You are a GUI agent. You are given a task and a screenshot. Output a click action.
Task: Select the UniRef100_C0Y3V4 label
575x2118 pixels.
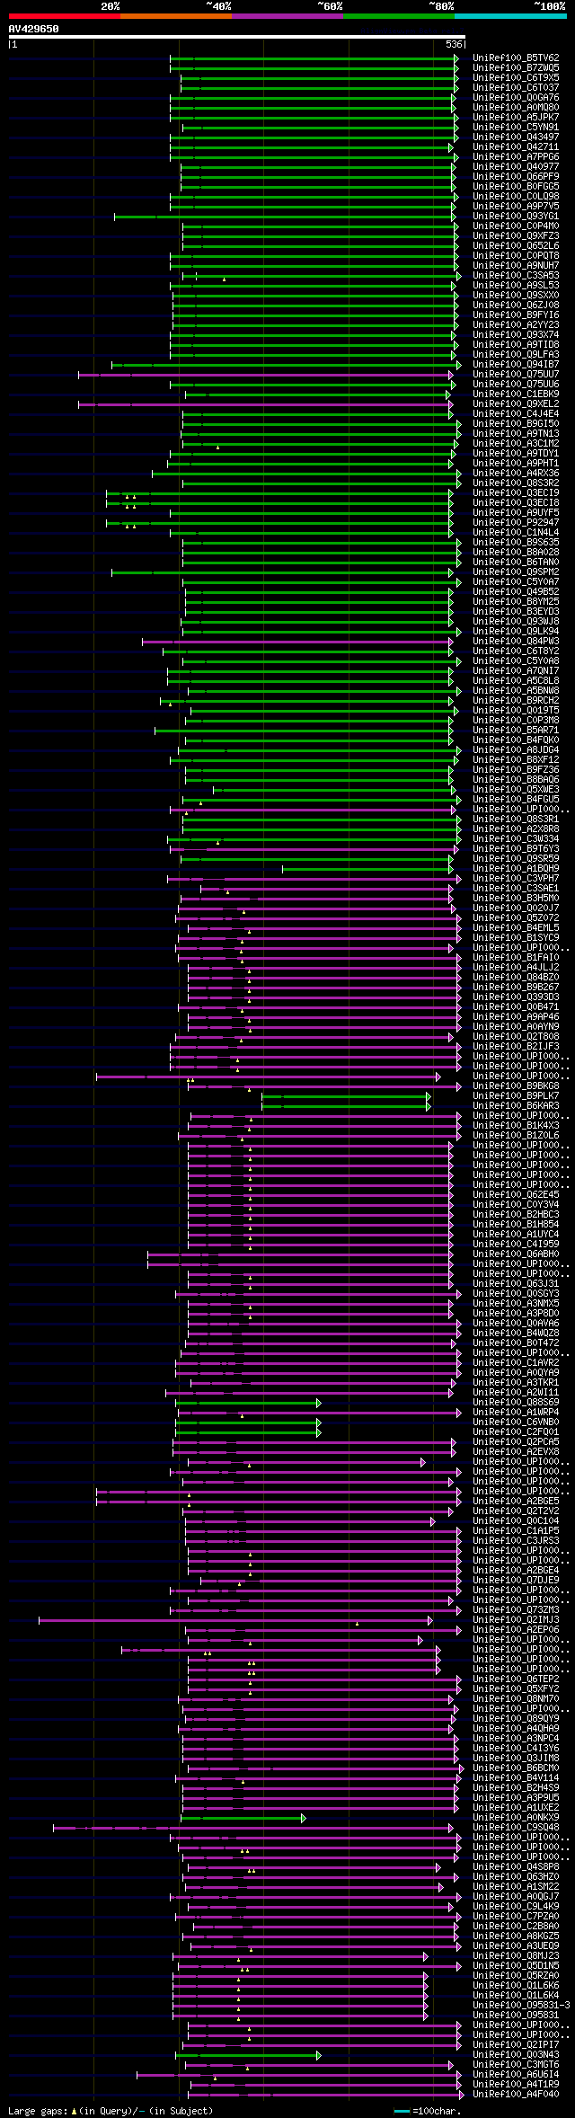pyautogui.click(x=516, y=1205)
